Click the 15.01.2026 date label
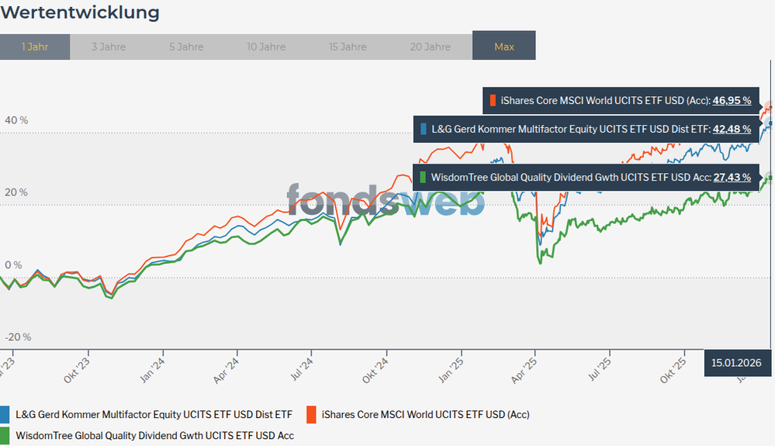775x446 pixels. (x=736, y=363)
